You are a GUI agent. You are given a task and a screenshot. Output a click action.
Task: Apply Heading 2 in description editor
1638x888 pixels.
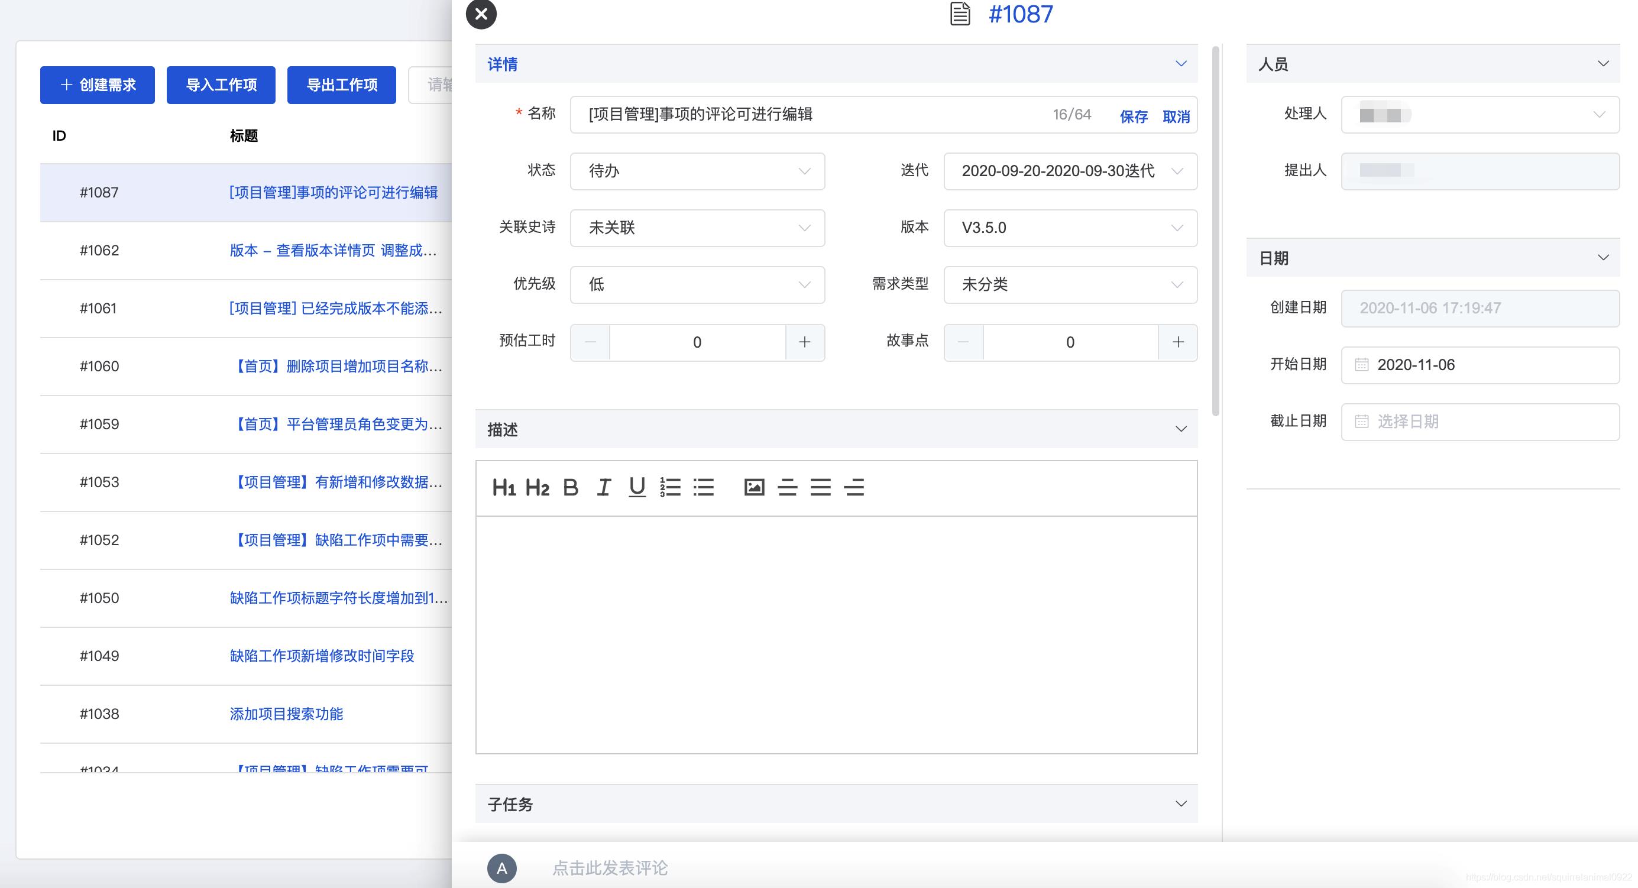538,488
